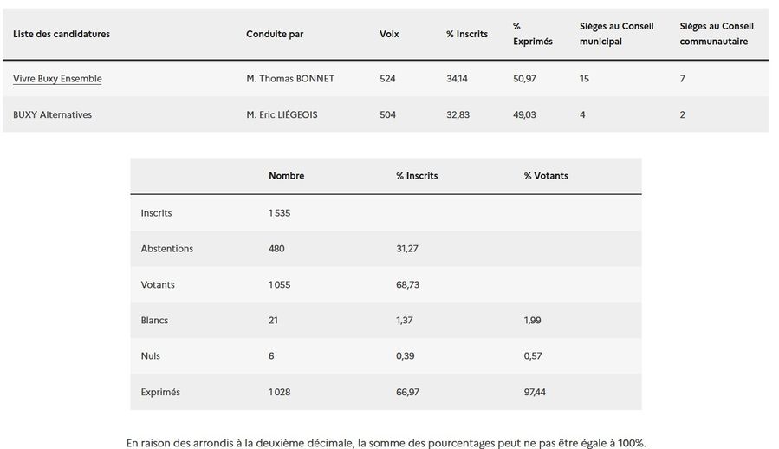
Task: Click the Blancs row label
Action: [x=154, y=321]
